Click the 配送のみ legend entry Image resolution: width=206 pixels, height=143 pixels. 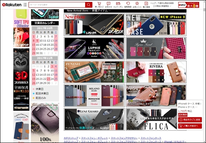[39, 98]
